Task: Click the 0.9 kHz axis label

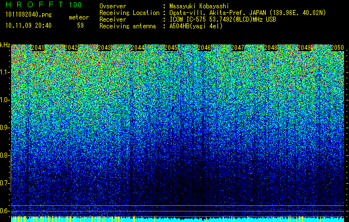Action: coord(4,128)
